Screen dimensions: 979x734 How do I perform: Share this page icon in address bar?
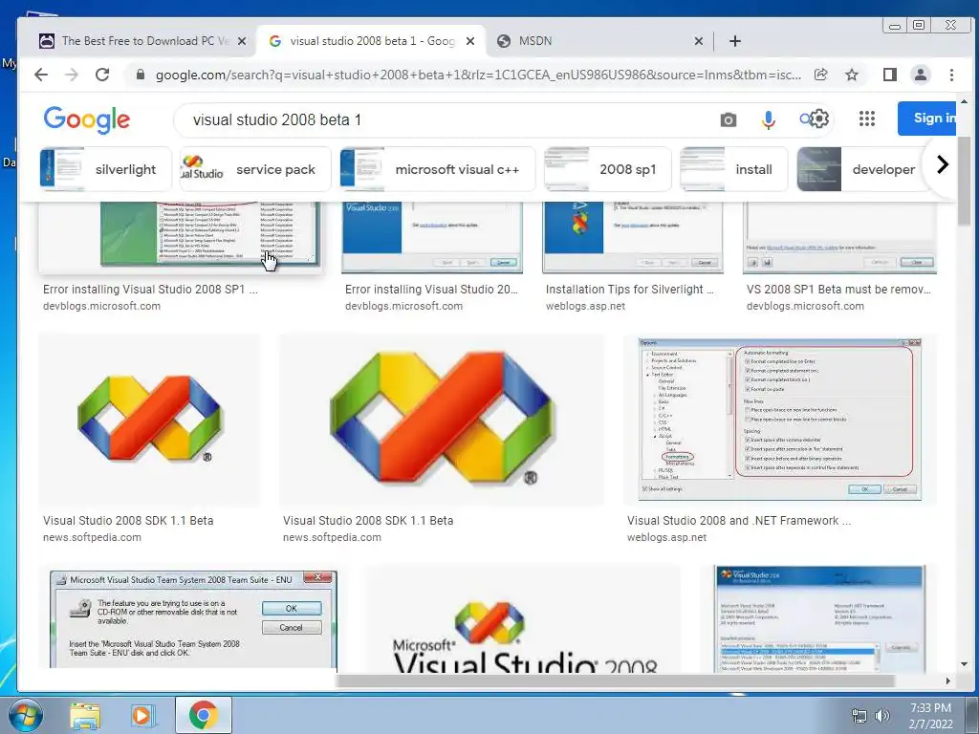pyautogui.click(x=820, y=75)
